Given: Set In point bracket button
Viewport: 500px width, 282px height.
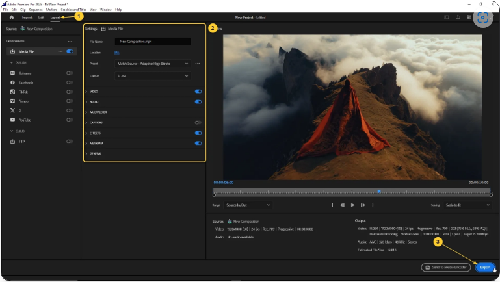Looking at the screenshot, I should point(332,205).
